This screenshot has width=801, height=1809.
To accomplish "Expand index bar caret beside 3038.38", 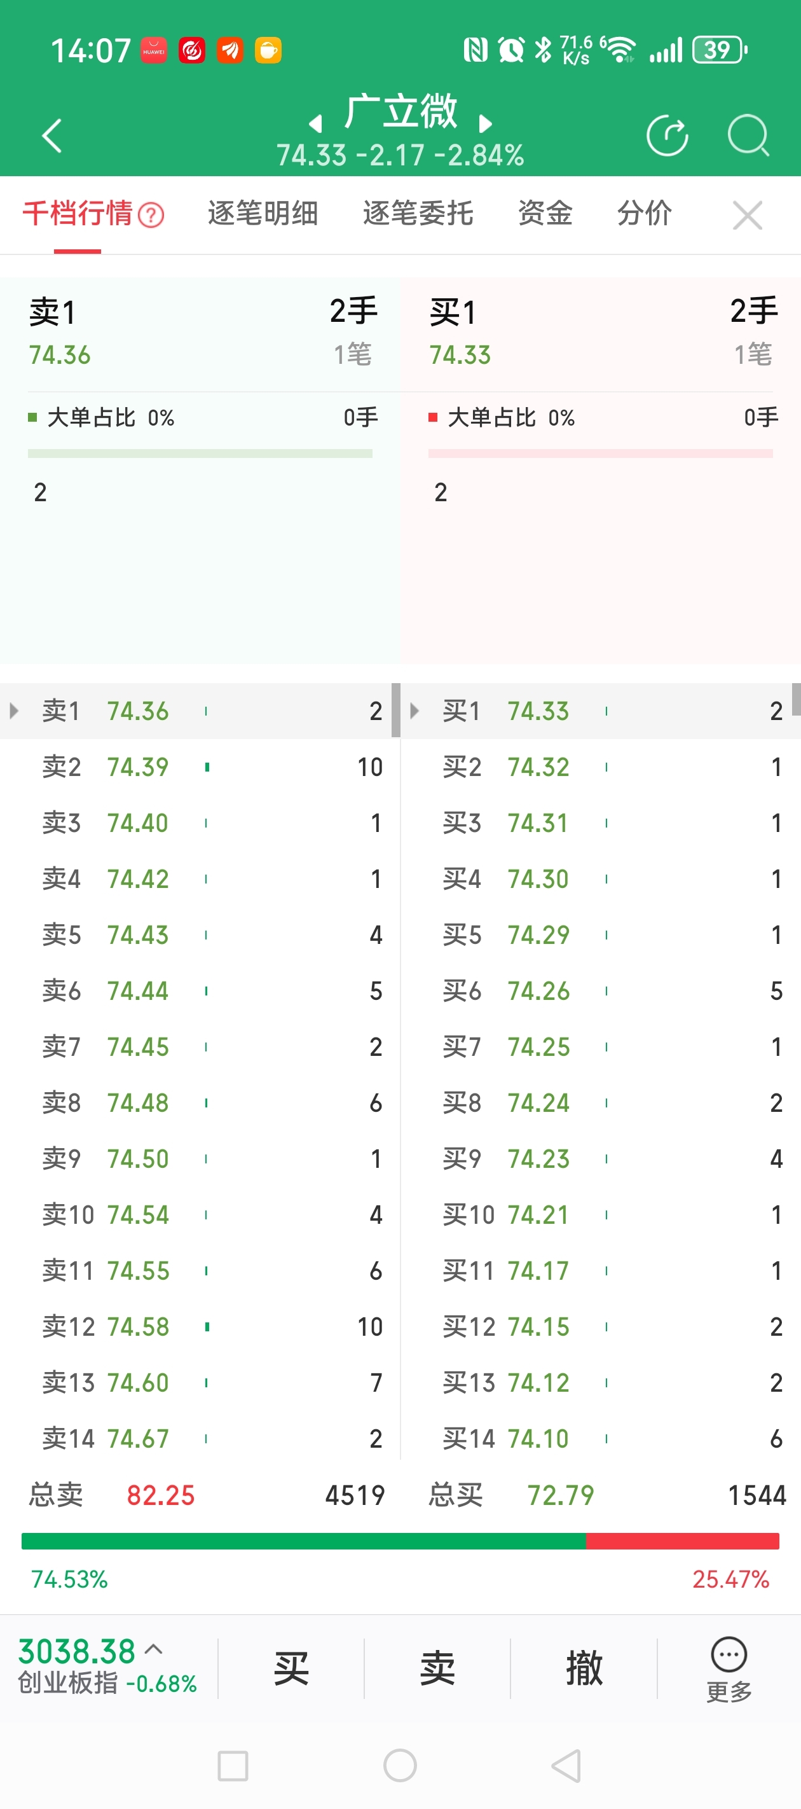I will pos(154,1649).
